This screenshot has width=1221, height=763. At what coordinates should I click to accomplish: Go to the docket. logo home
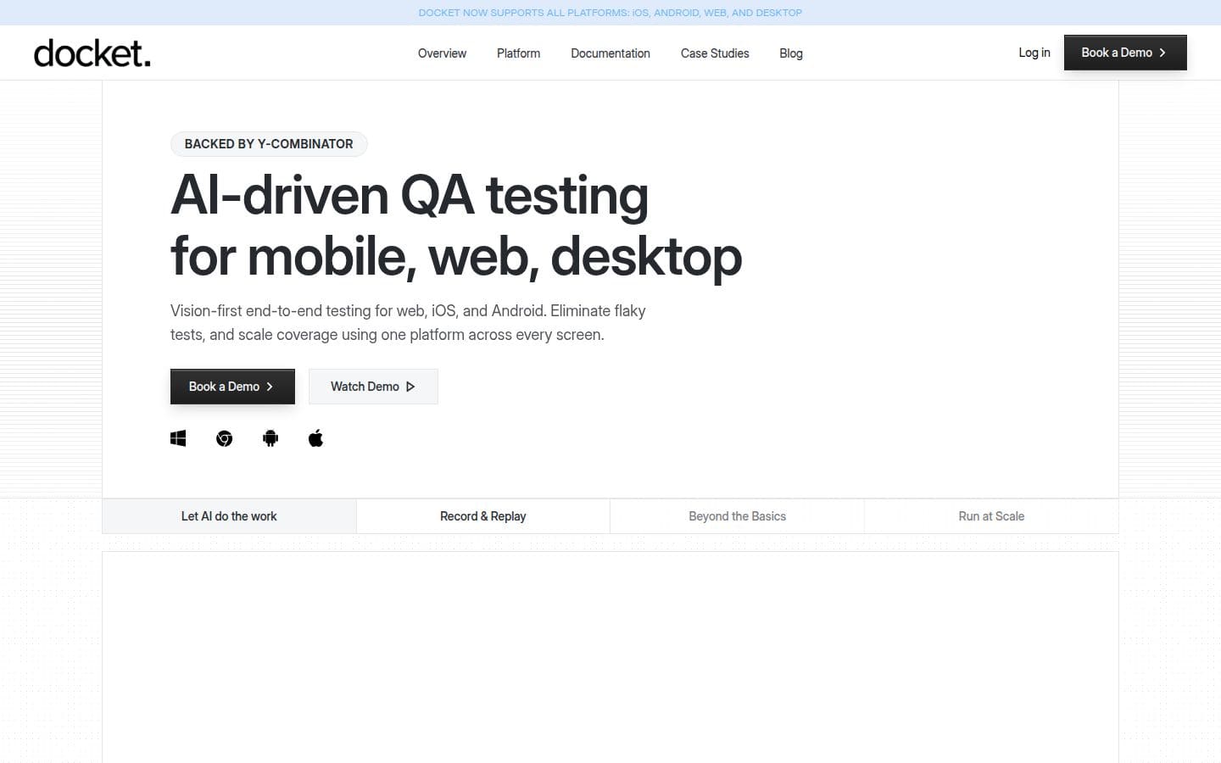pyautogui.click(x=92, y=53)
